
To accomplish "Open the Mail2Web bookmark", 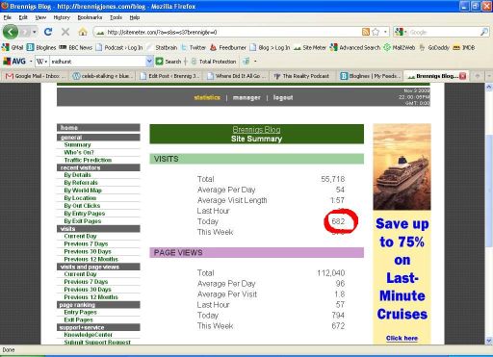I will 400,47.
